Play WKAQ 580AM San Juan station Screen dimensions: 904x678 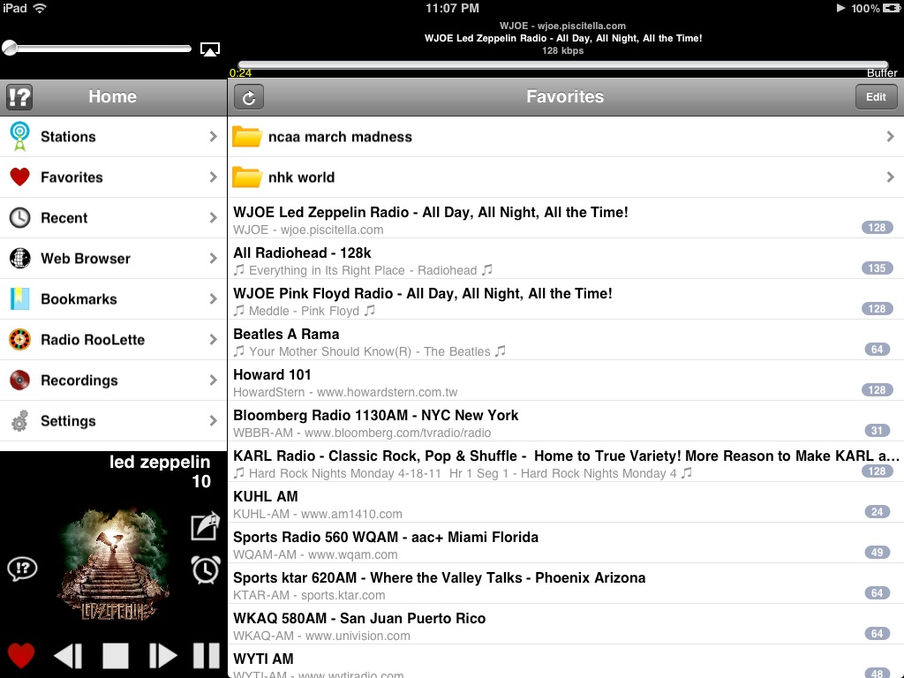[566, 624]
